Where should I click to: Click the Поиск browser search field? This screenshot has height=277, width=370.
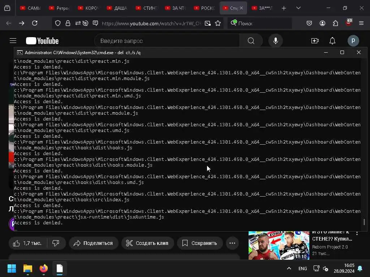(259, 23)
